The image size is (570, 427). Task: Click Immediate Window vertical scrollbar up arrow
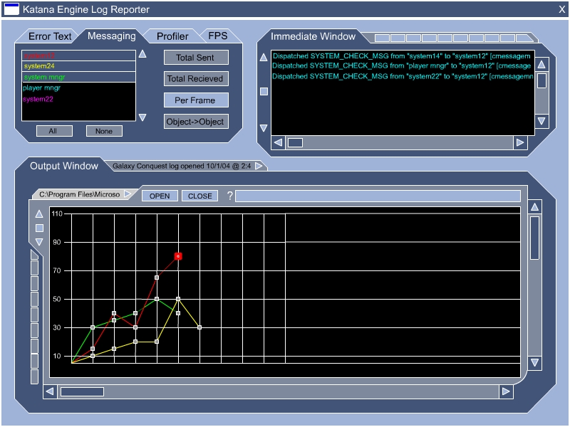pyautogui.click(x=541, y=65)
